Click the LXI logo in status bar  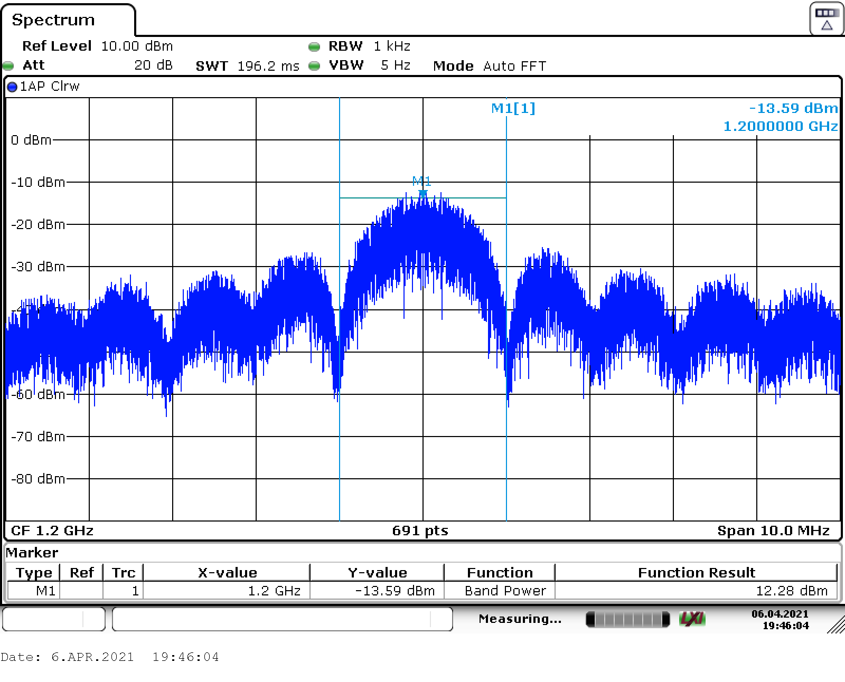(691, 619)
